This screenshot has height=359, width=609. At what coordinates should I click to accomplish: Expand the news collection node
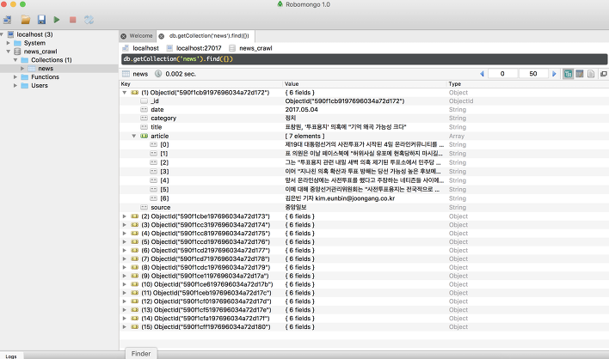coord(22,68)
